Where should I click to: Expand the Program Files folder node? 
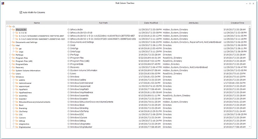pos(11,58)
